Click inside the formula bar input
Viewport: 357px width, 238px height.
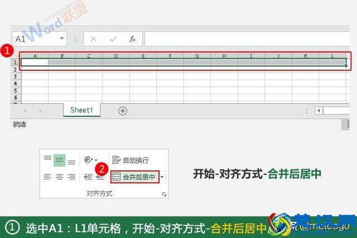tap(247, 39)
